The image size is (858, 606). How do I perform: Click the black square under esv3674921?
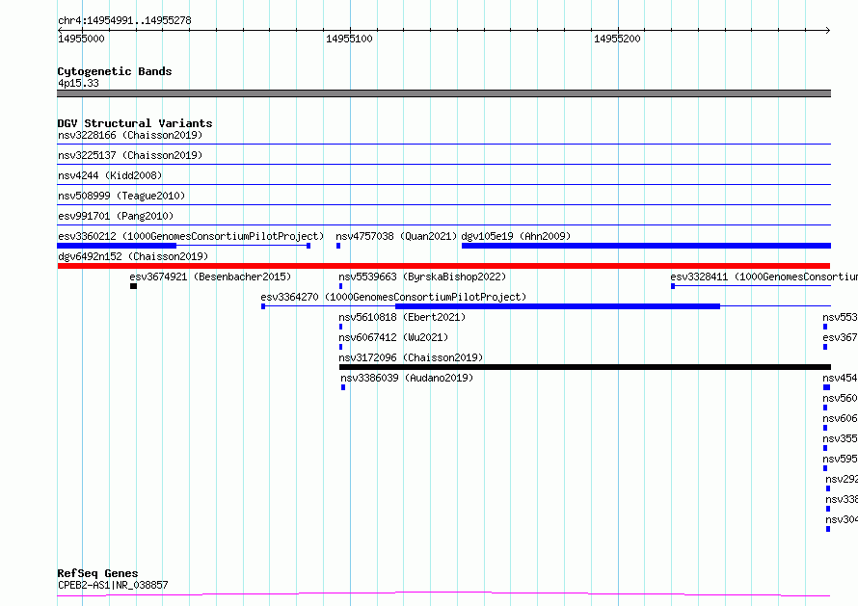[x=133, y=286]
